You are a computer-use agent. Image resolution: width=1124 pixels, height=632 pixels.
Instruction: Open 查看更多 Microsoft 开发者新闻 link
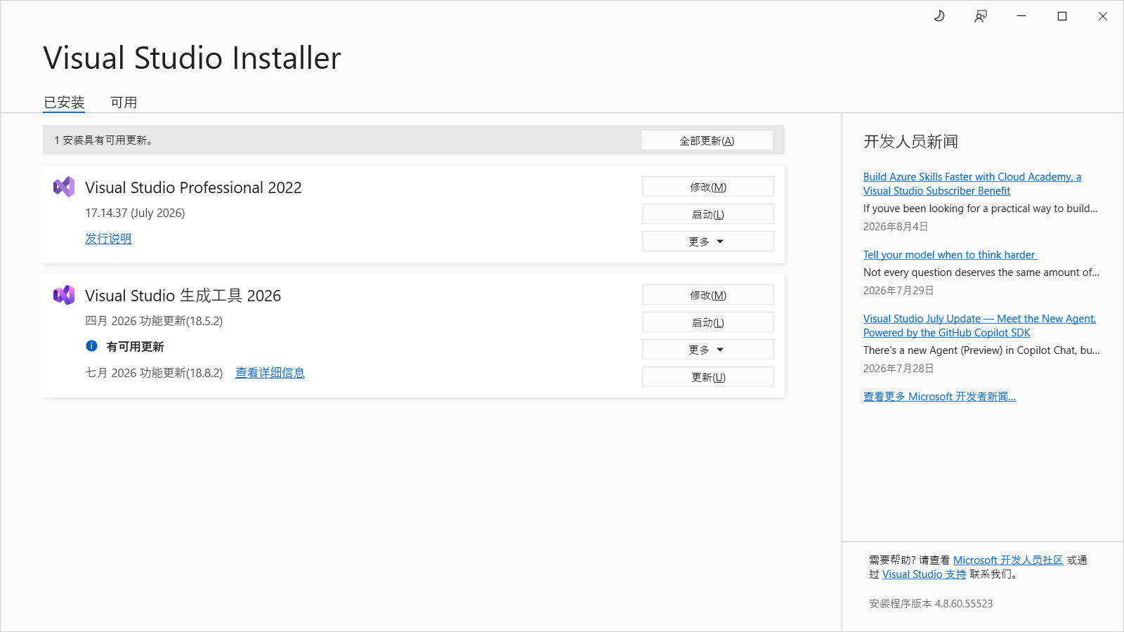(939, 397)
